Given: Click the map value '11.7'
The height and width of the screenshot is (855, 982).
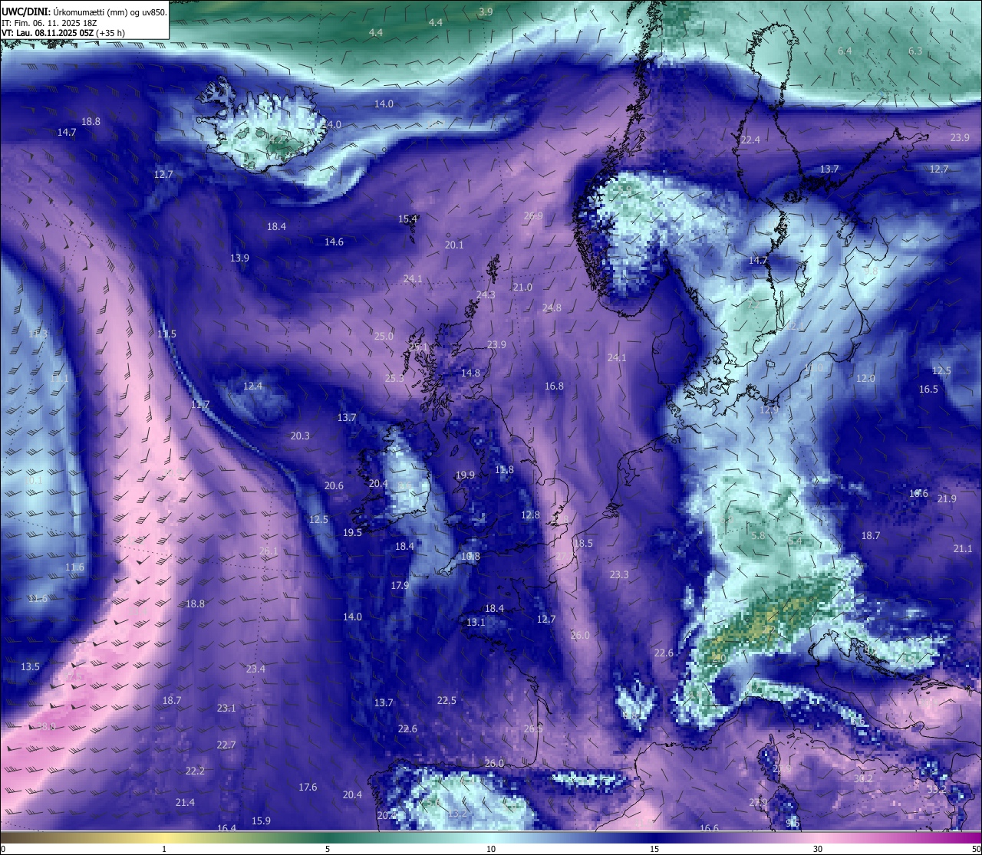Looking at the screenshot, I should point(200,404).
